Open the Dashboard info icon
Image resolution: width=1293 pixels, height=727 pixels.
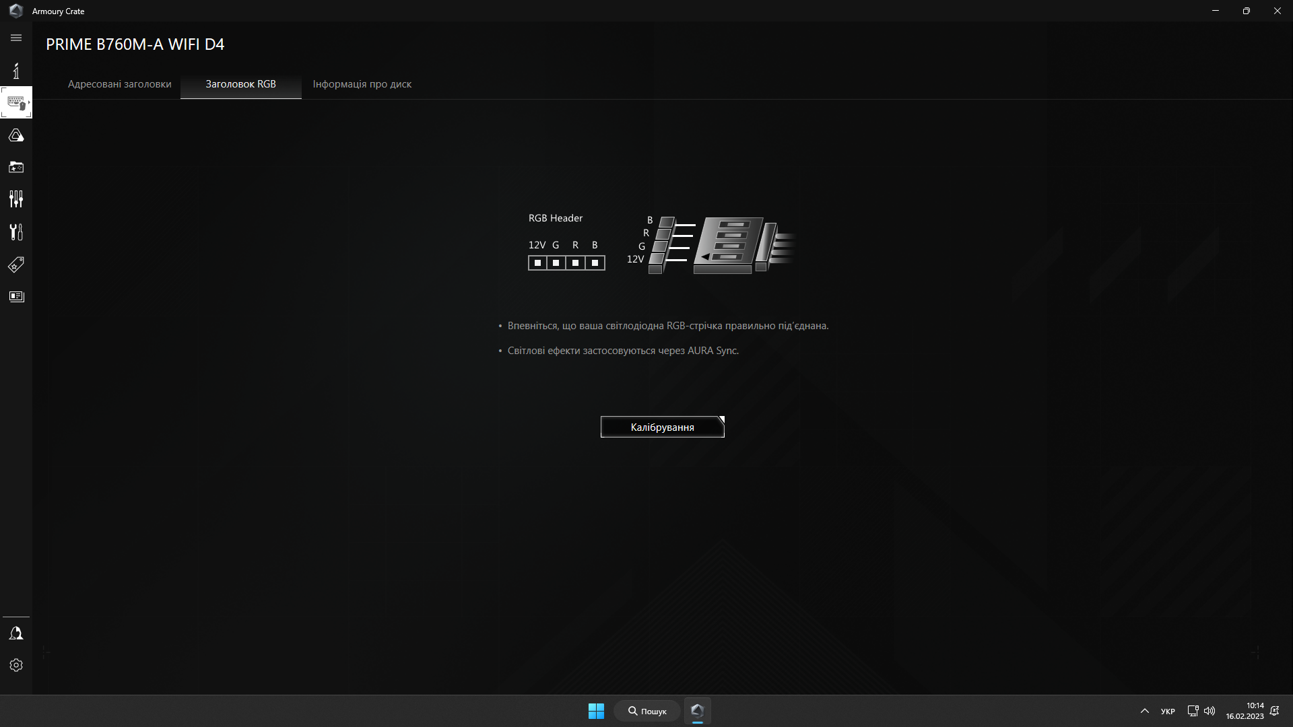pos(16,71)
